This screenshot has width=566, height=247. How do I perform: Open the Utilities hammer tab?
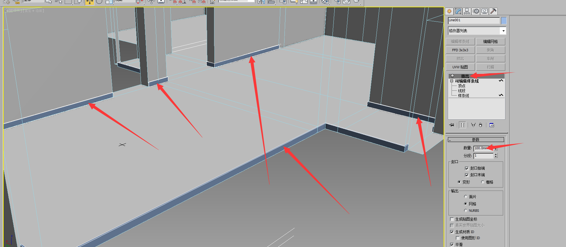tap(493, 11)
